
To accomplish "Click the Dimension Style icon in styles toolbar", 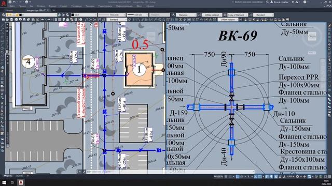I will click(200, 15).
